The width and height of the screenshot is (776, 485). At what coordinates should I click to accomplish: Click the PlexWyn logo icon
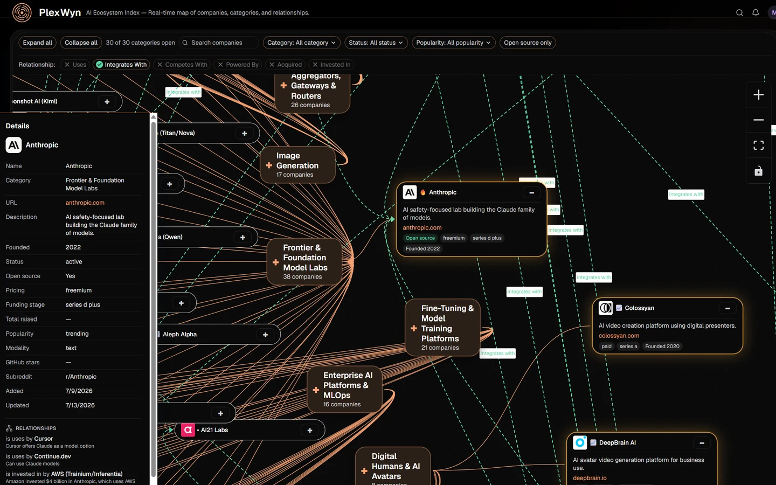(x=22, y=12)
